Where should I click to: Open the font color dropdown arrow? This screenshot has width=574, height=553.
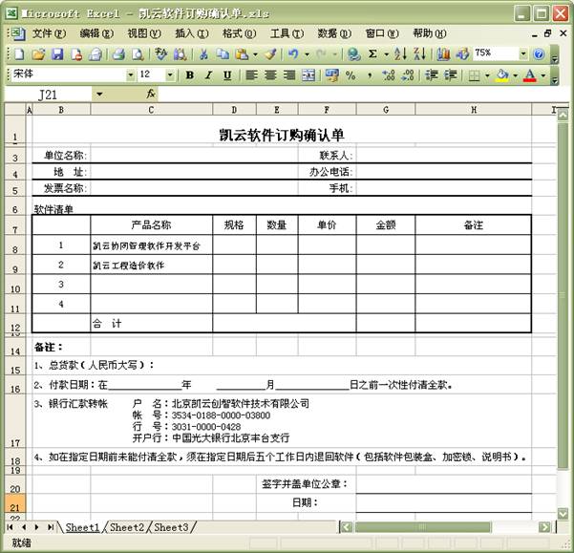click(543, 75)
